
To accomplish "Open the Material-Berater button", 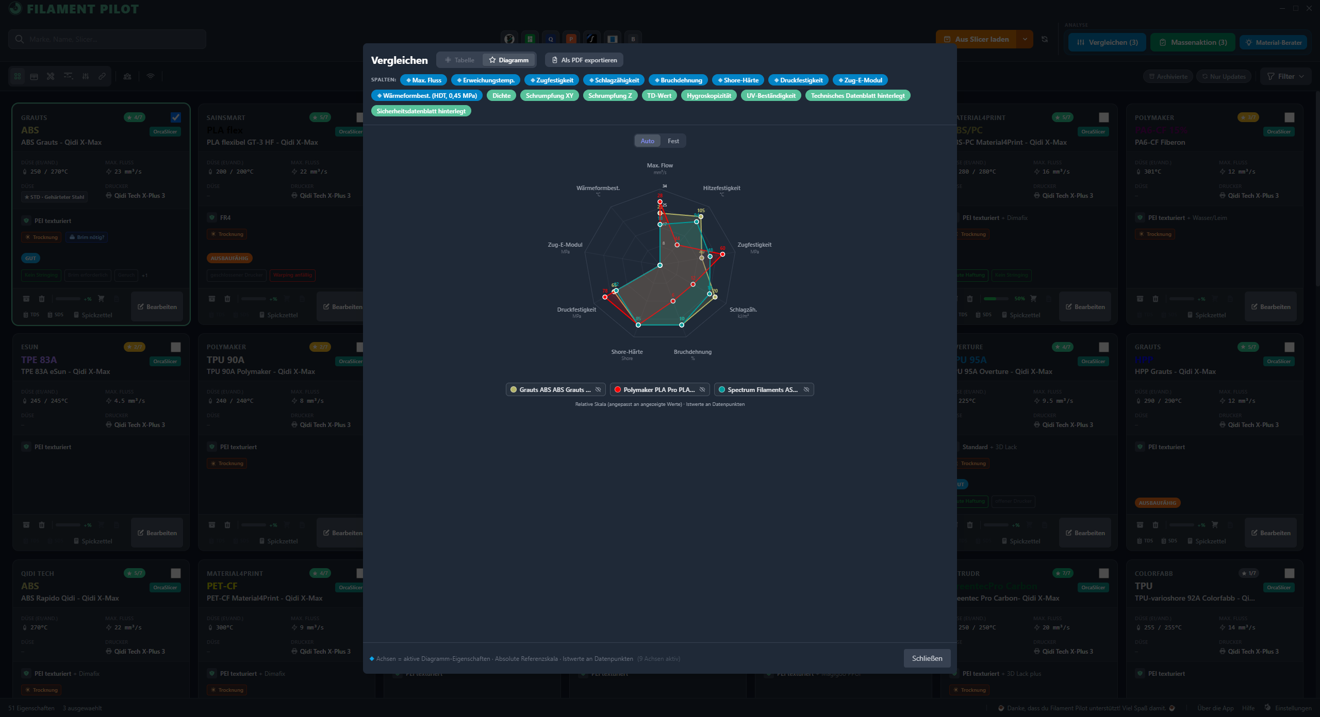I will (x=1273, y=42).
